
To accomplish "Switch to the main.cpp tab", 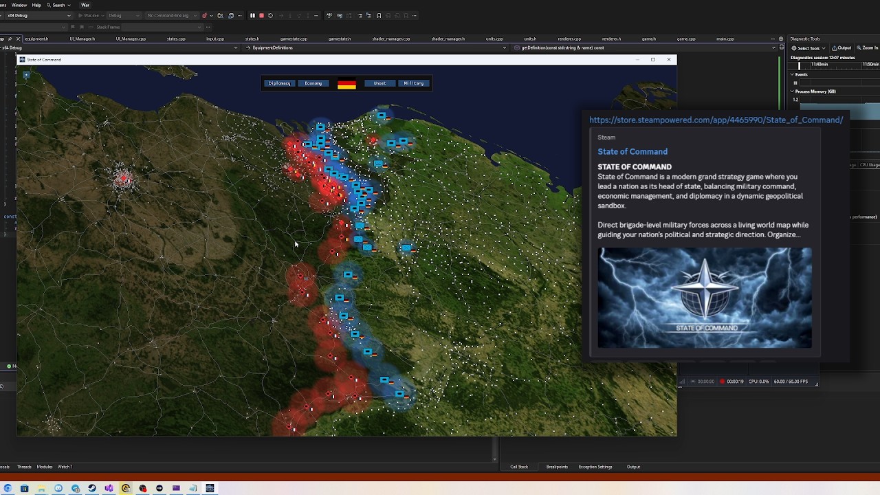I will coord(725,39).
